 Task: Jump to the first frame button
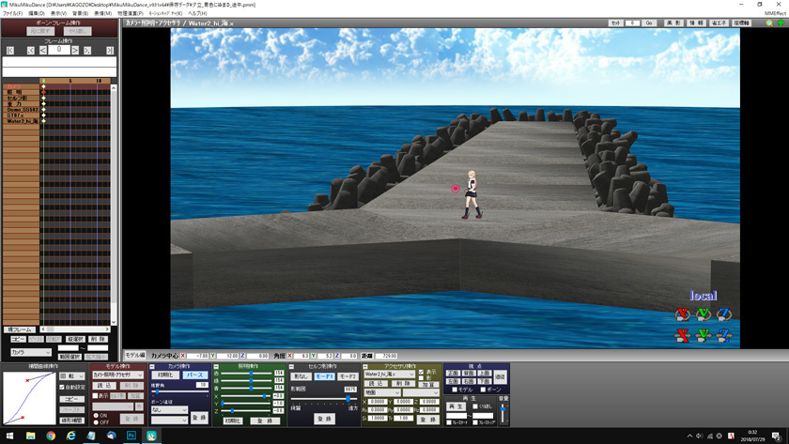pos(10,51)
